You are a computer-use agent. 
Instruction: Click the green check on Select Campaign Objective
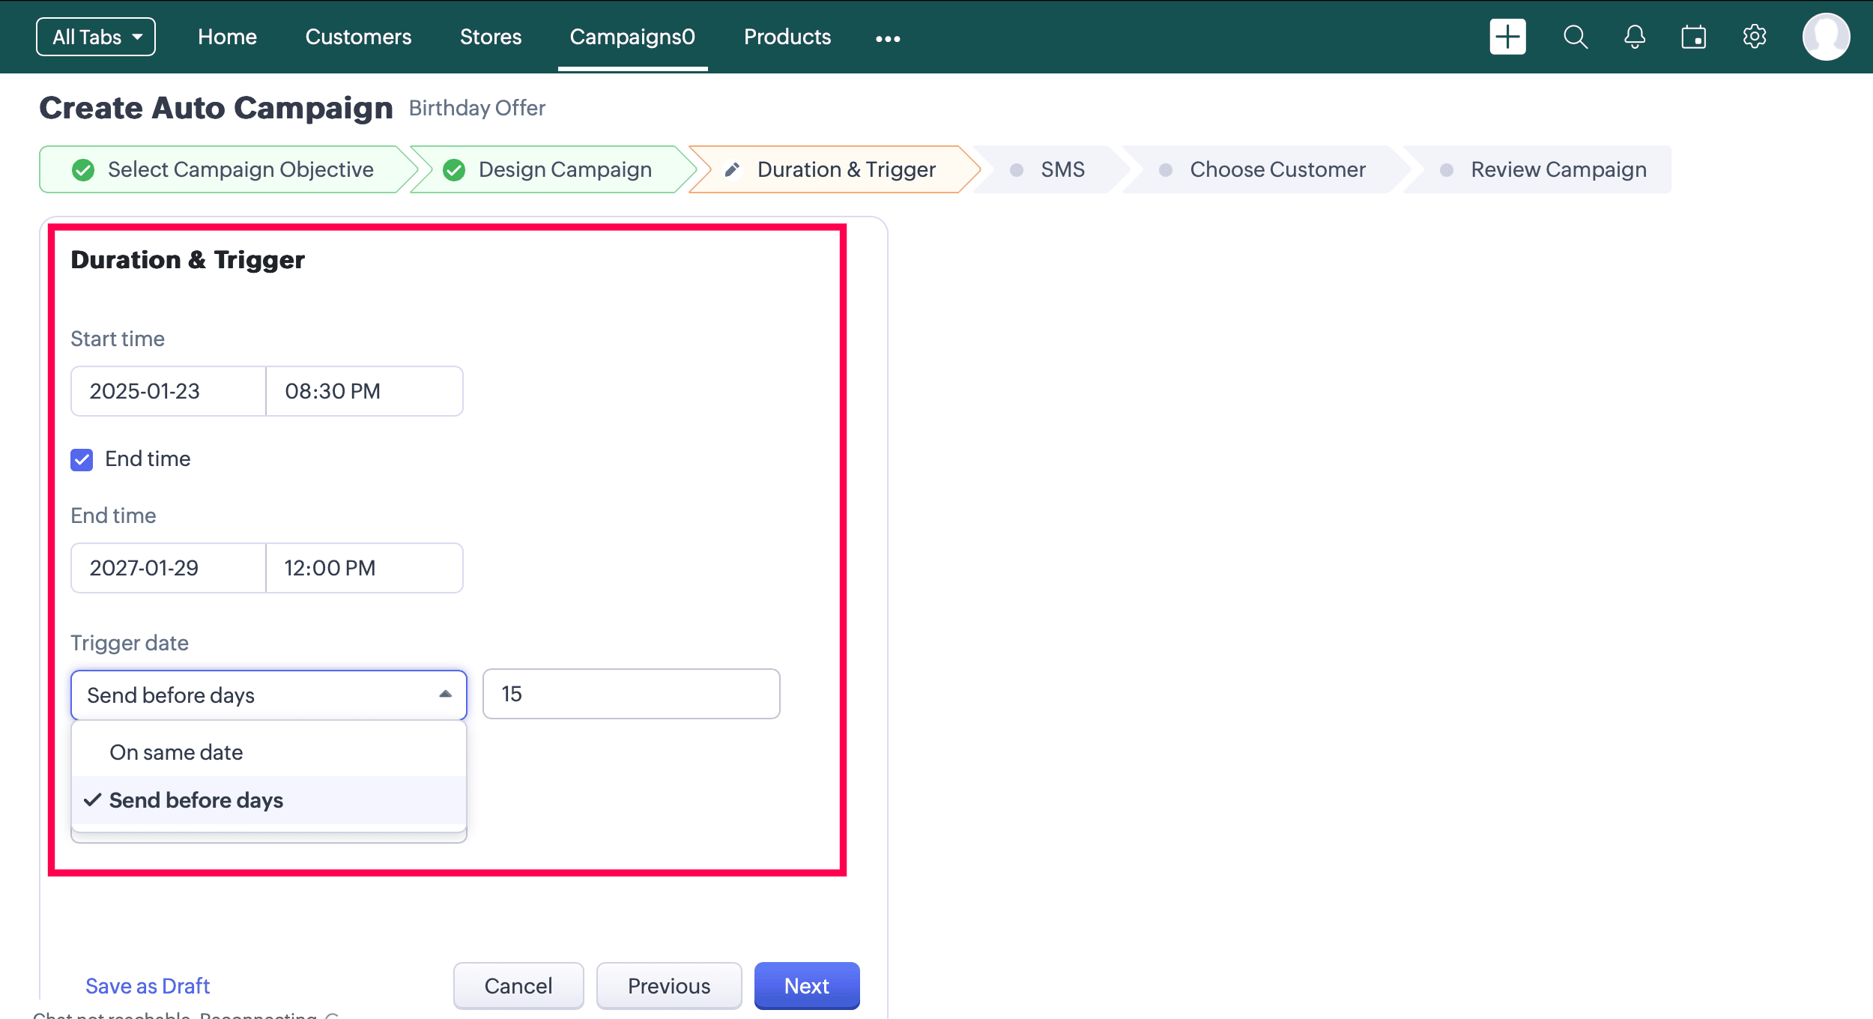[x=83, y=170]
